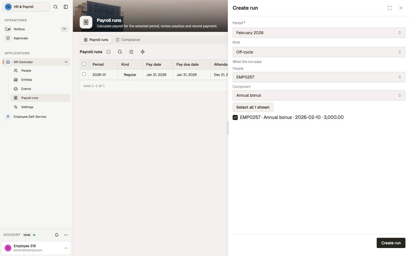This screenshot has width=410, height=256.
Task: Expand the Employee 319 account menu
Action: (x=36, y=248)
